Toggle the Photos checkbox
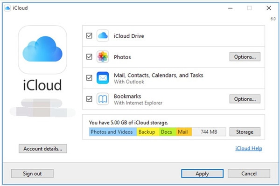280x186 pixels. click(x=89, y=57)
